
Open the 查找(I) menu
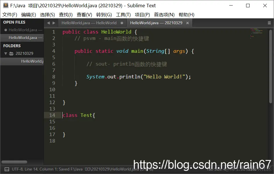(66, 15)
